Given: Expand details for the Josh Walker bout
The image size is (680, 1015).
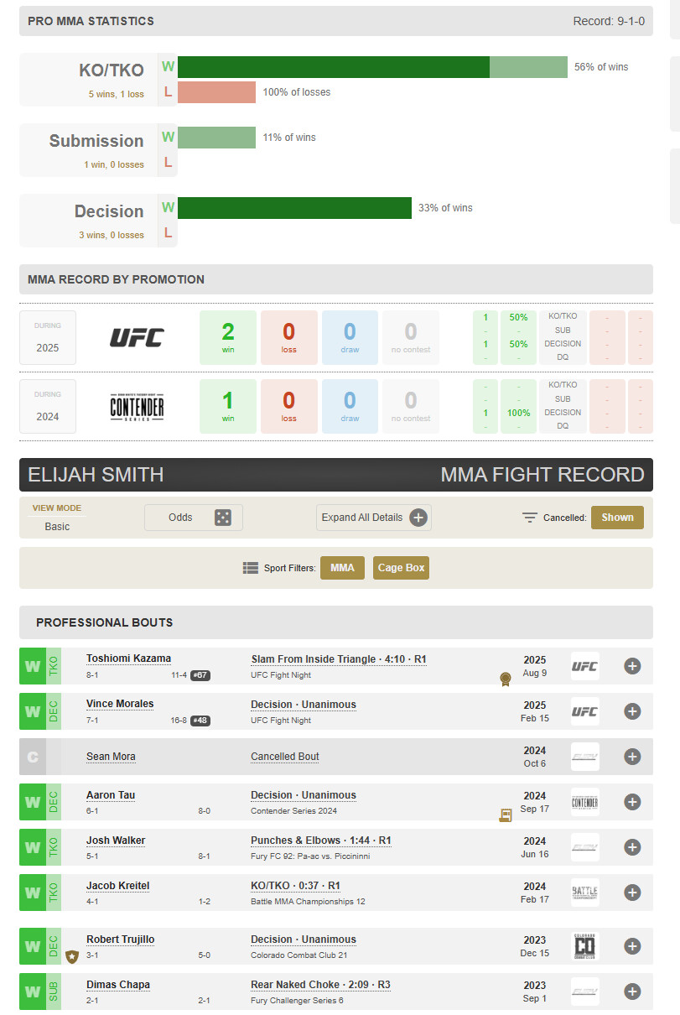Looking at the screenshot, I should click(632, 847).
